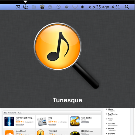This screenshot has height=135, width=135.
Task: Click the News category under Pulp
Action: coord(50,120)
